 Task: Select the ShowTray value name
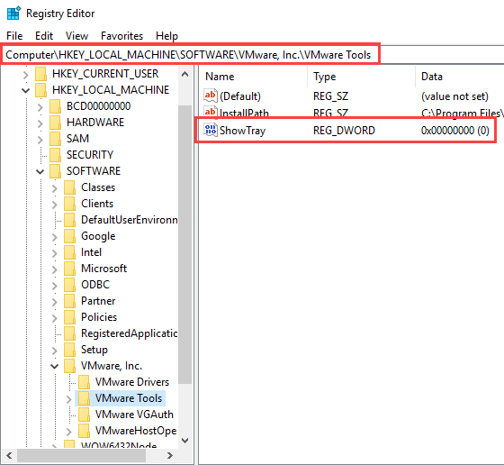[243, 131]
